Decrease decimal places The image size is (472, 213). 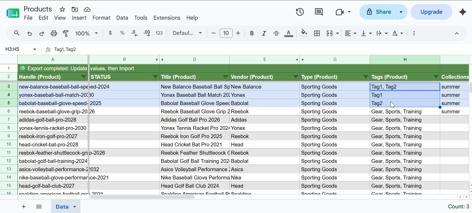134,33
